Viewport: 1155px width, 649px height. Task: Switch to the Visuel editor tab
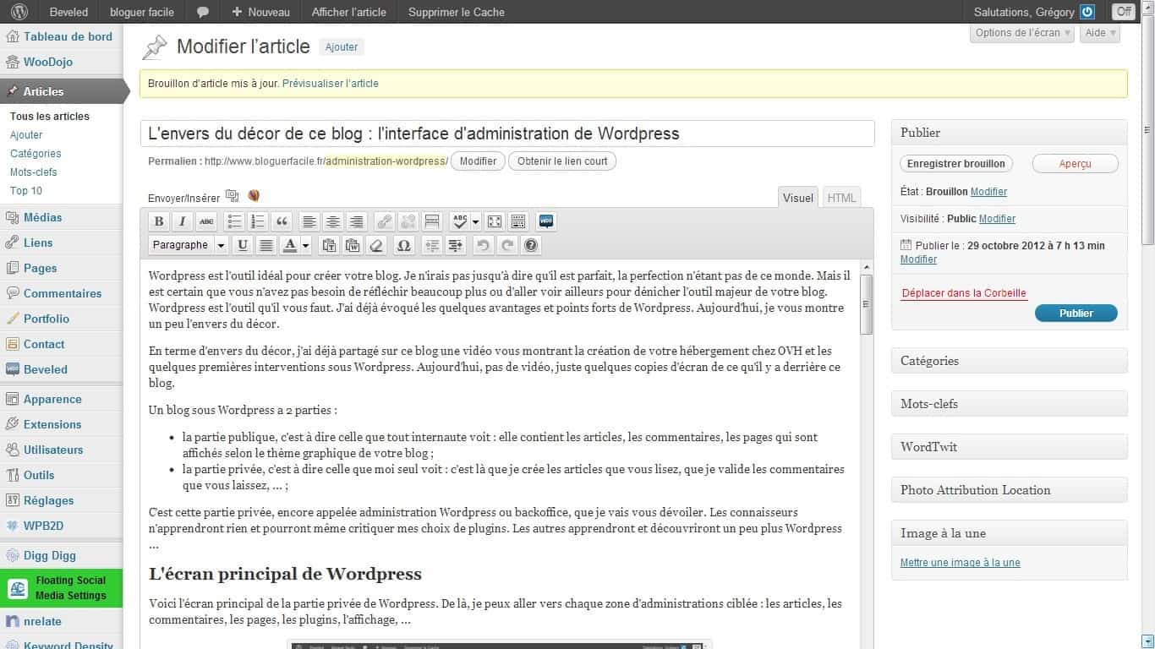798,198
